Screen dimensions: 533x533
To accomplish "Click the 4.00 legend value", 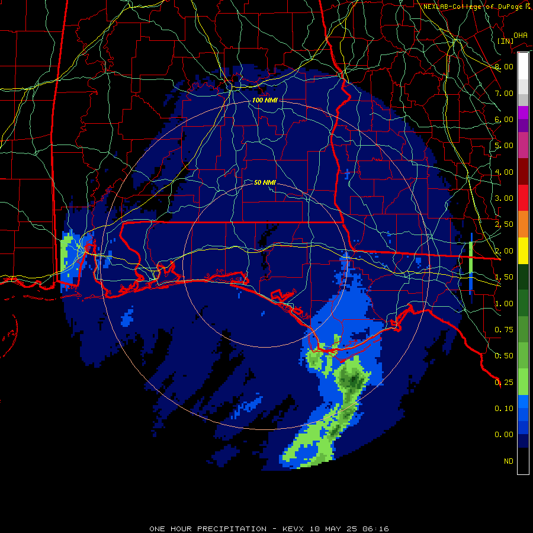I will tap(504, 172).
